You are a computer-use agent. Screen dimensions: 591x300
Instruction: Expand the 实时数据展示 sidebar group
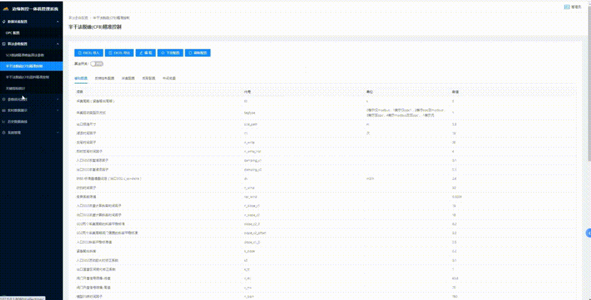point(57,110)
